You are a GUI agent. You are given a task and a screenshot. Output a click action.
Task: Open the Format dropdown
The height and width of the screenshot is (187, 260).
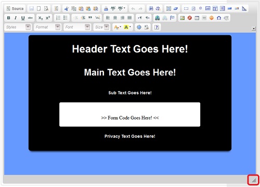(x=47, y=27)
